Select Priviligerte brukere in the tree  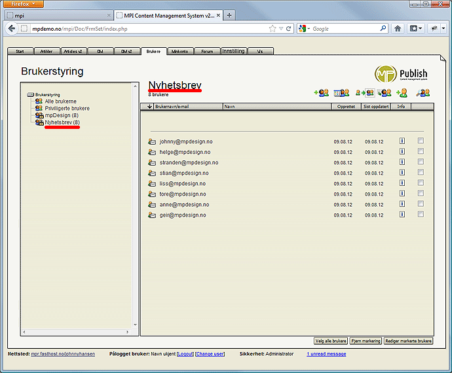[67, 108]
